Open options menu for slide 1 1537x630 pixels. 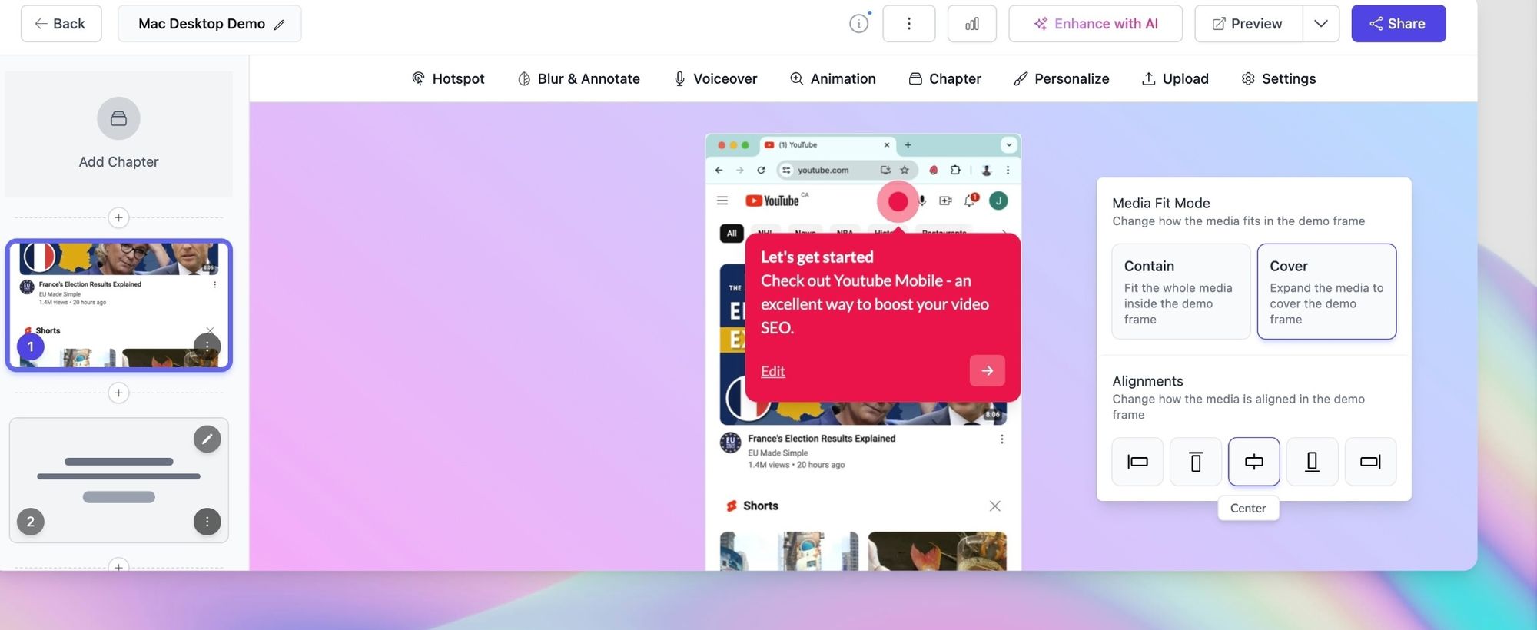click(x=207, y=346)
